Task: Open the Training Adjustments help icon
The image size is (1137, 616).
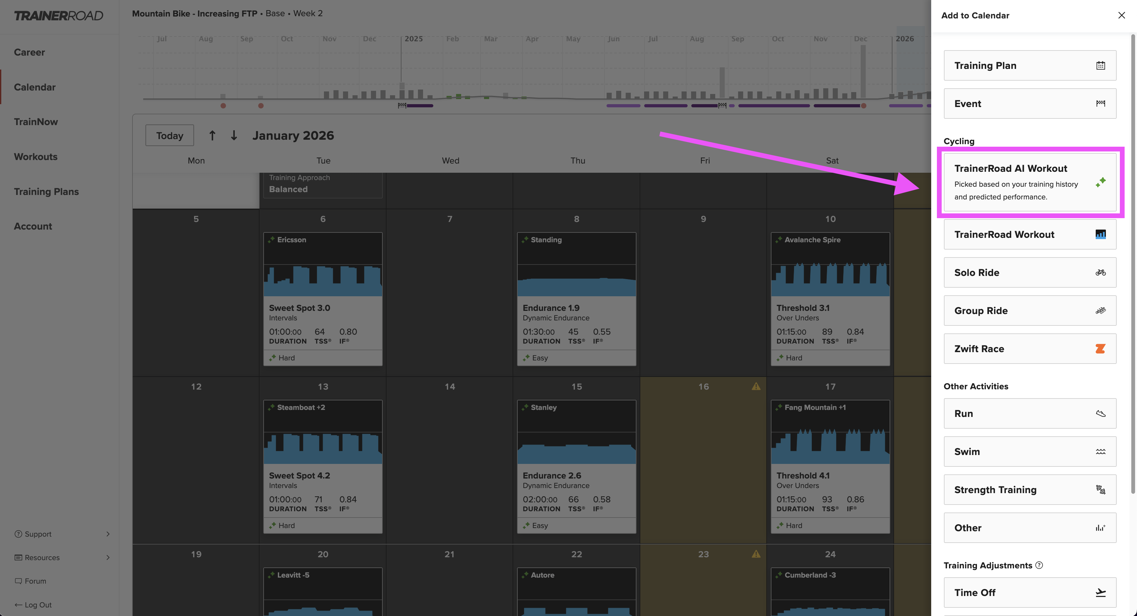Action: 1039,565
